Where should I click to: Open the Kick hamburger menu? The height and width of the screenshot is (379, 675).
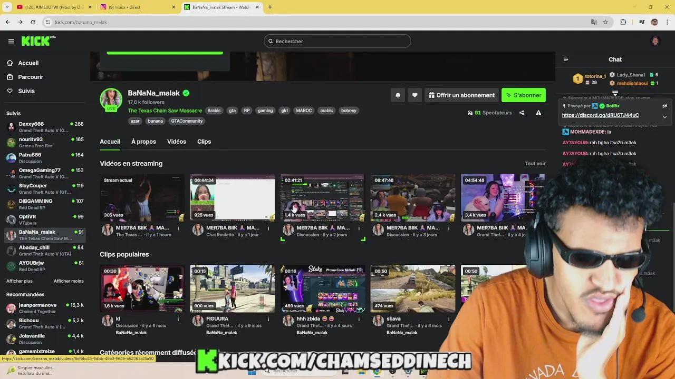click(x=11, y=41)
